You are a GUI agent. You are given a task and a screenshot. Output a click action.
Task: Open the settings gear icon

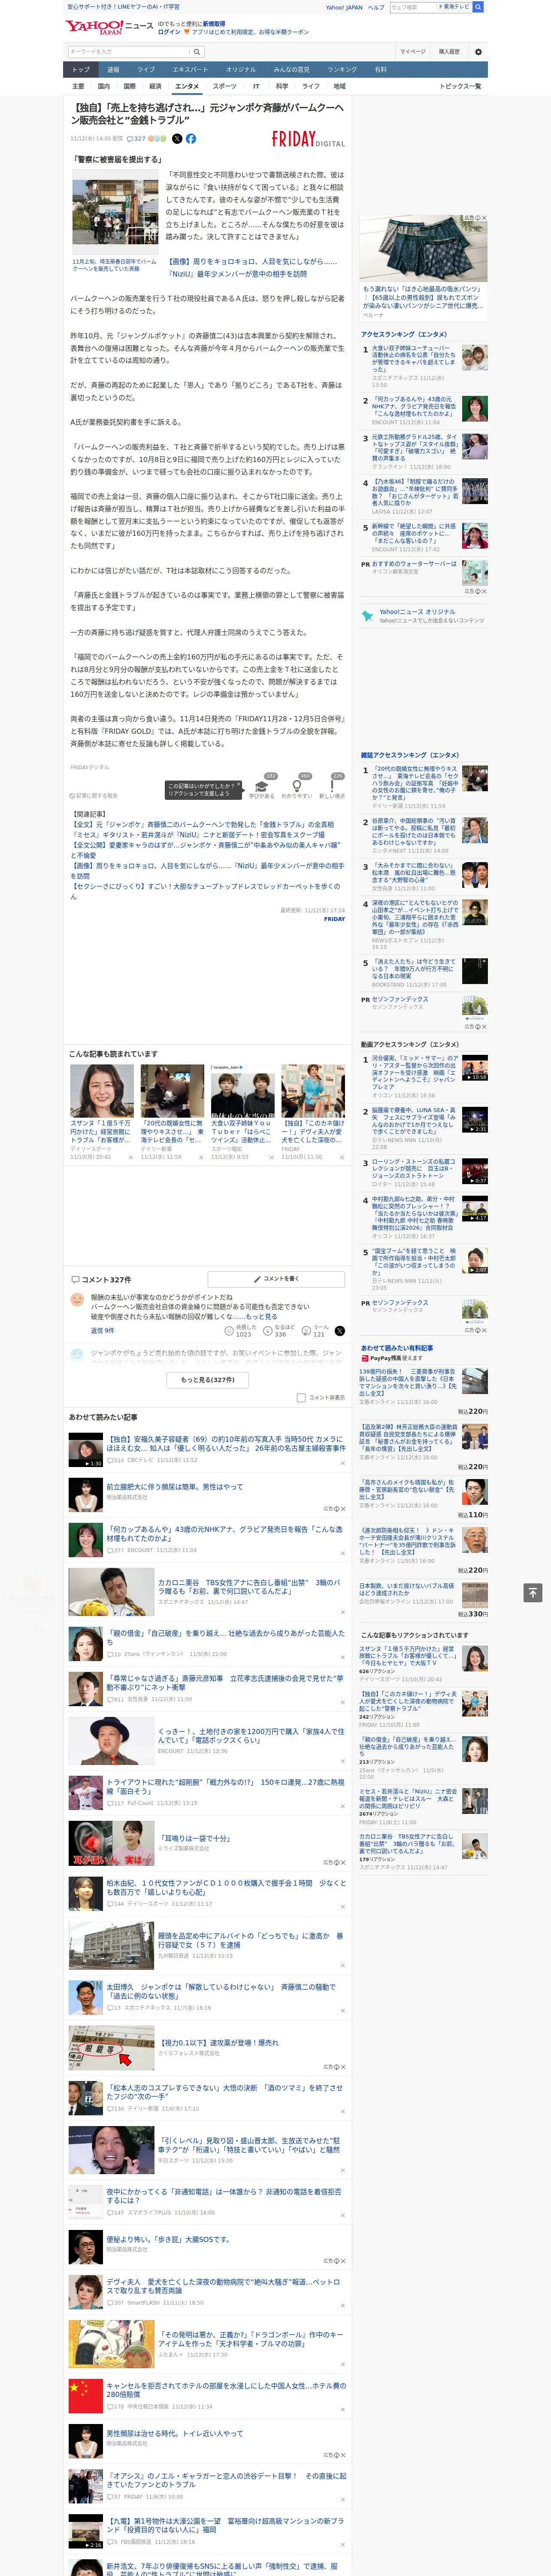pos(478,52)
